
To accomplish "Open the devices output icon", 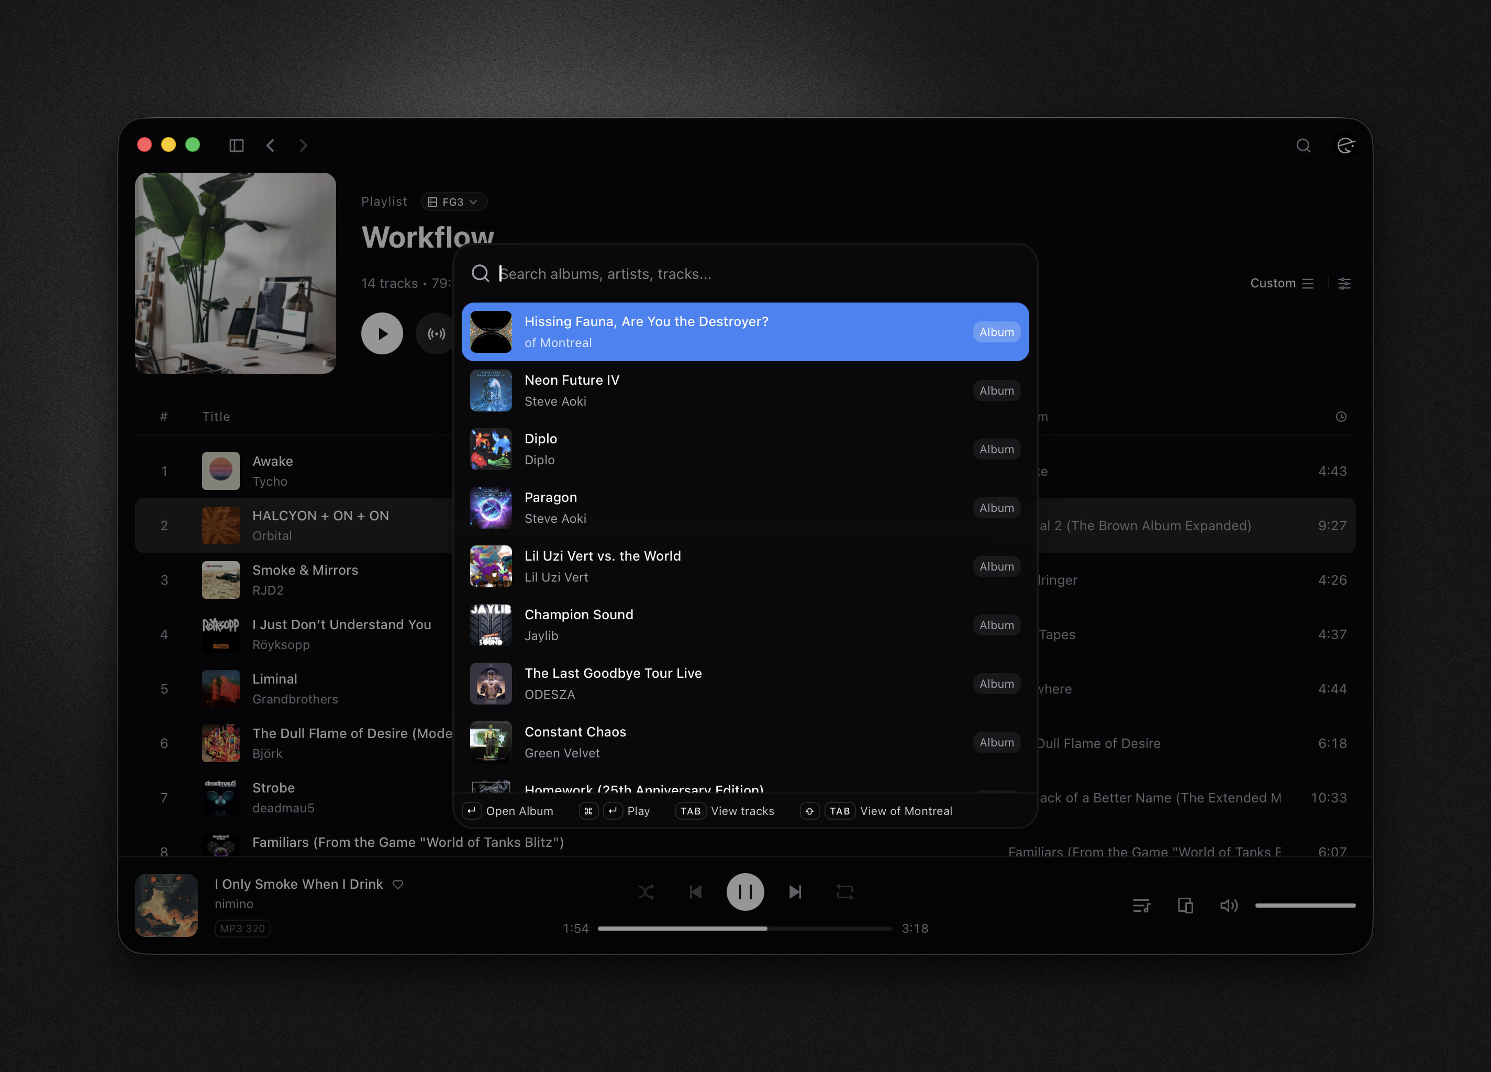I will click(x=1185, y=906).
